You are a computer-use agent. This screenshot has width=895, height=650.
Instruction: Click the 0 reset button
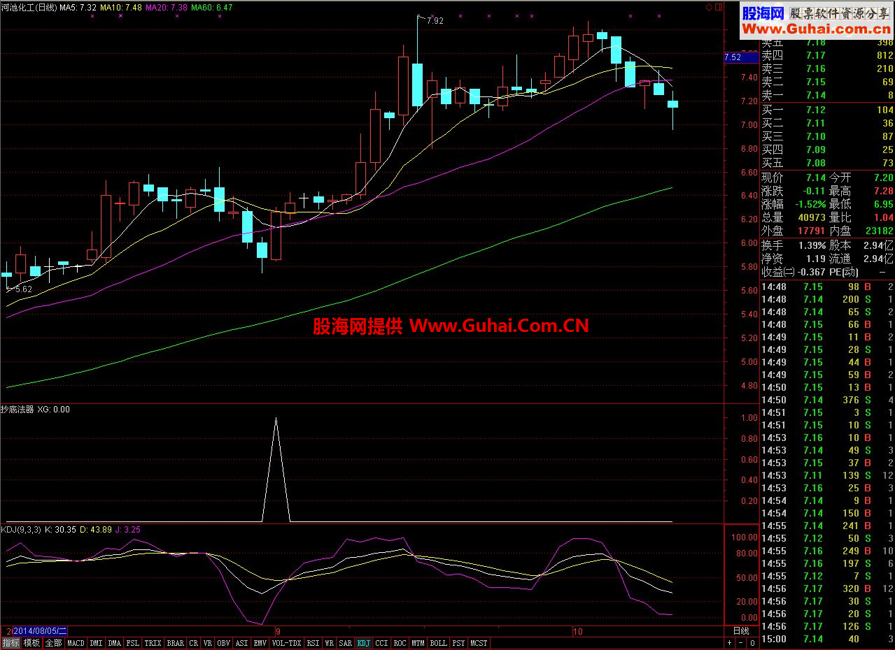tap(752, 642)
